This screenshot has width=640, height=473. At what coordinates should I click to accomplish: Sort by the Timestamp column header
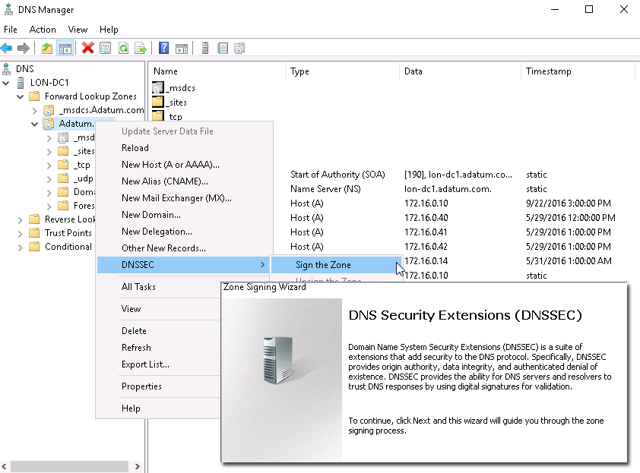(578, 71)
